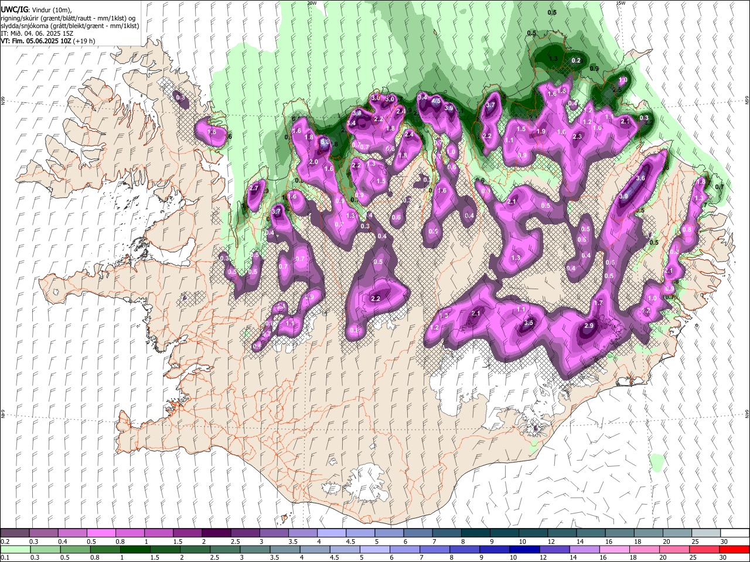Click the black 1.3 rain value near north coast
Viewport: 750px width, 562px height.
[553, 59]
